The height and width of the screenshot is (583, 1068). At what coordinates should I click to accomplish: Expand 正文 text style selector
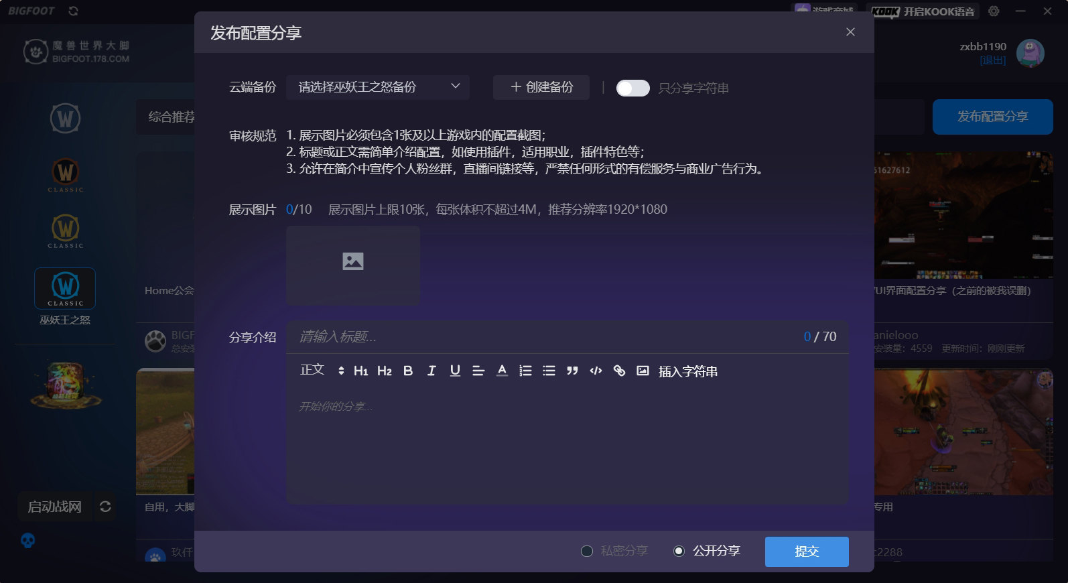coord(322,371)
